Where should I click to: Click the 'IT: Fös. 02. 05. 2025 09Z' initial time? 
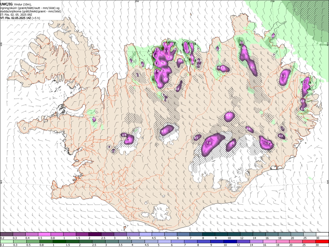coord(16,15)
